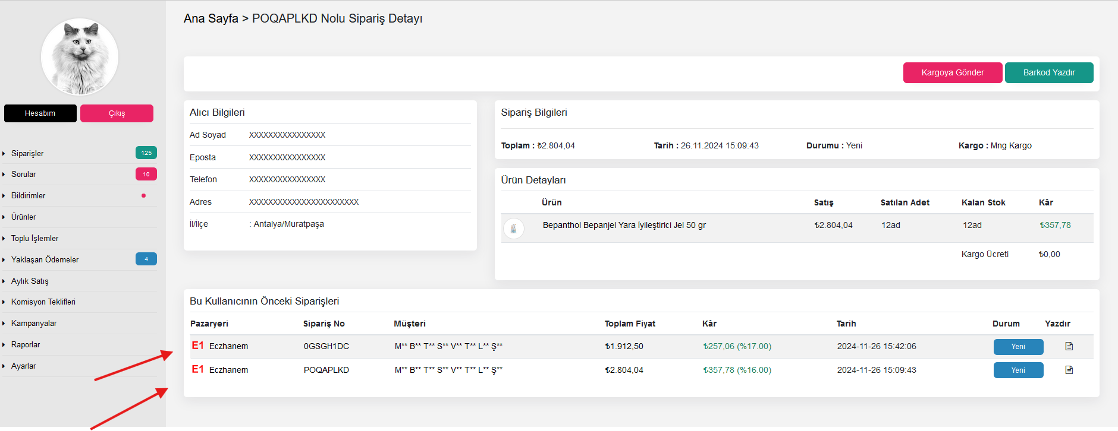
Task: Click the Hesabım button
Action: tap(40, 113)
